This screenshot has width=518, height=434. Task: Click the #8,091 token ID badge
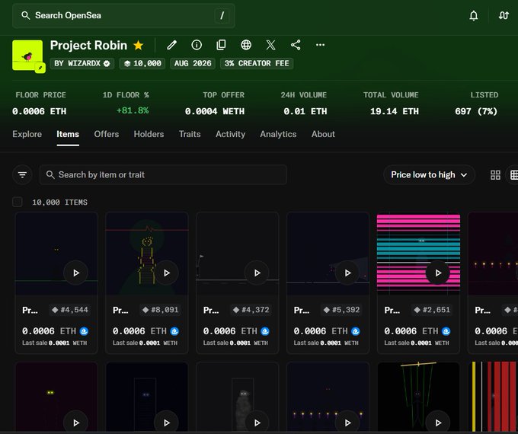pyautogui.click(x=160, y=310)
